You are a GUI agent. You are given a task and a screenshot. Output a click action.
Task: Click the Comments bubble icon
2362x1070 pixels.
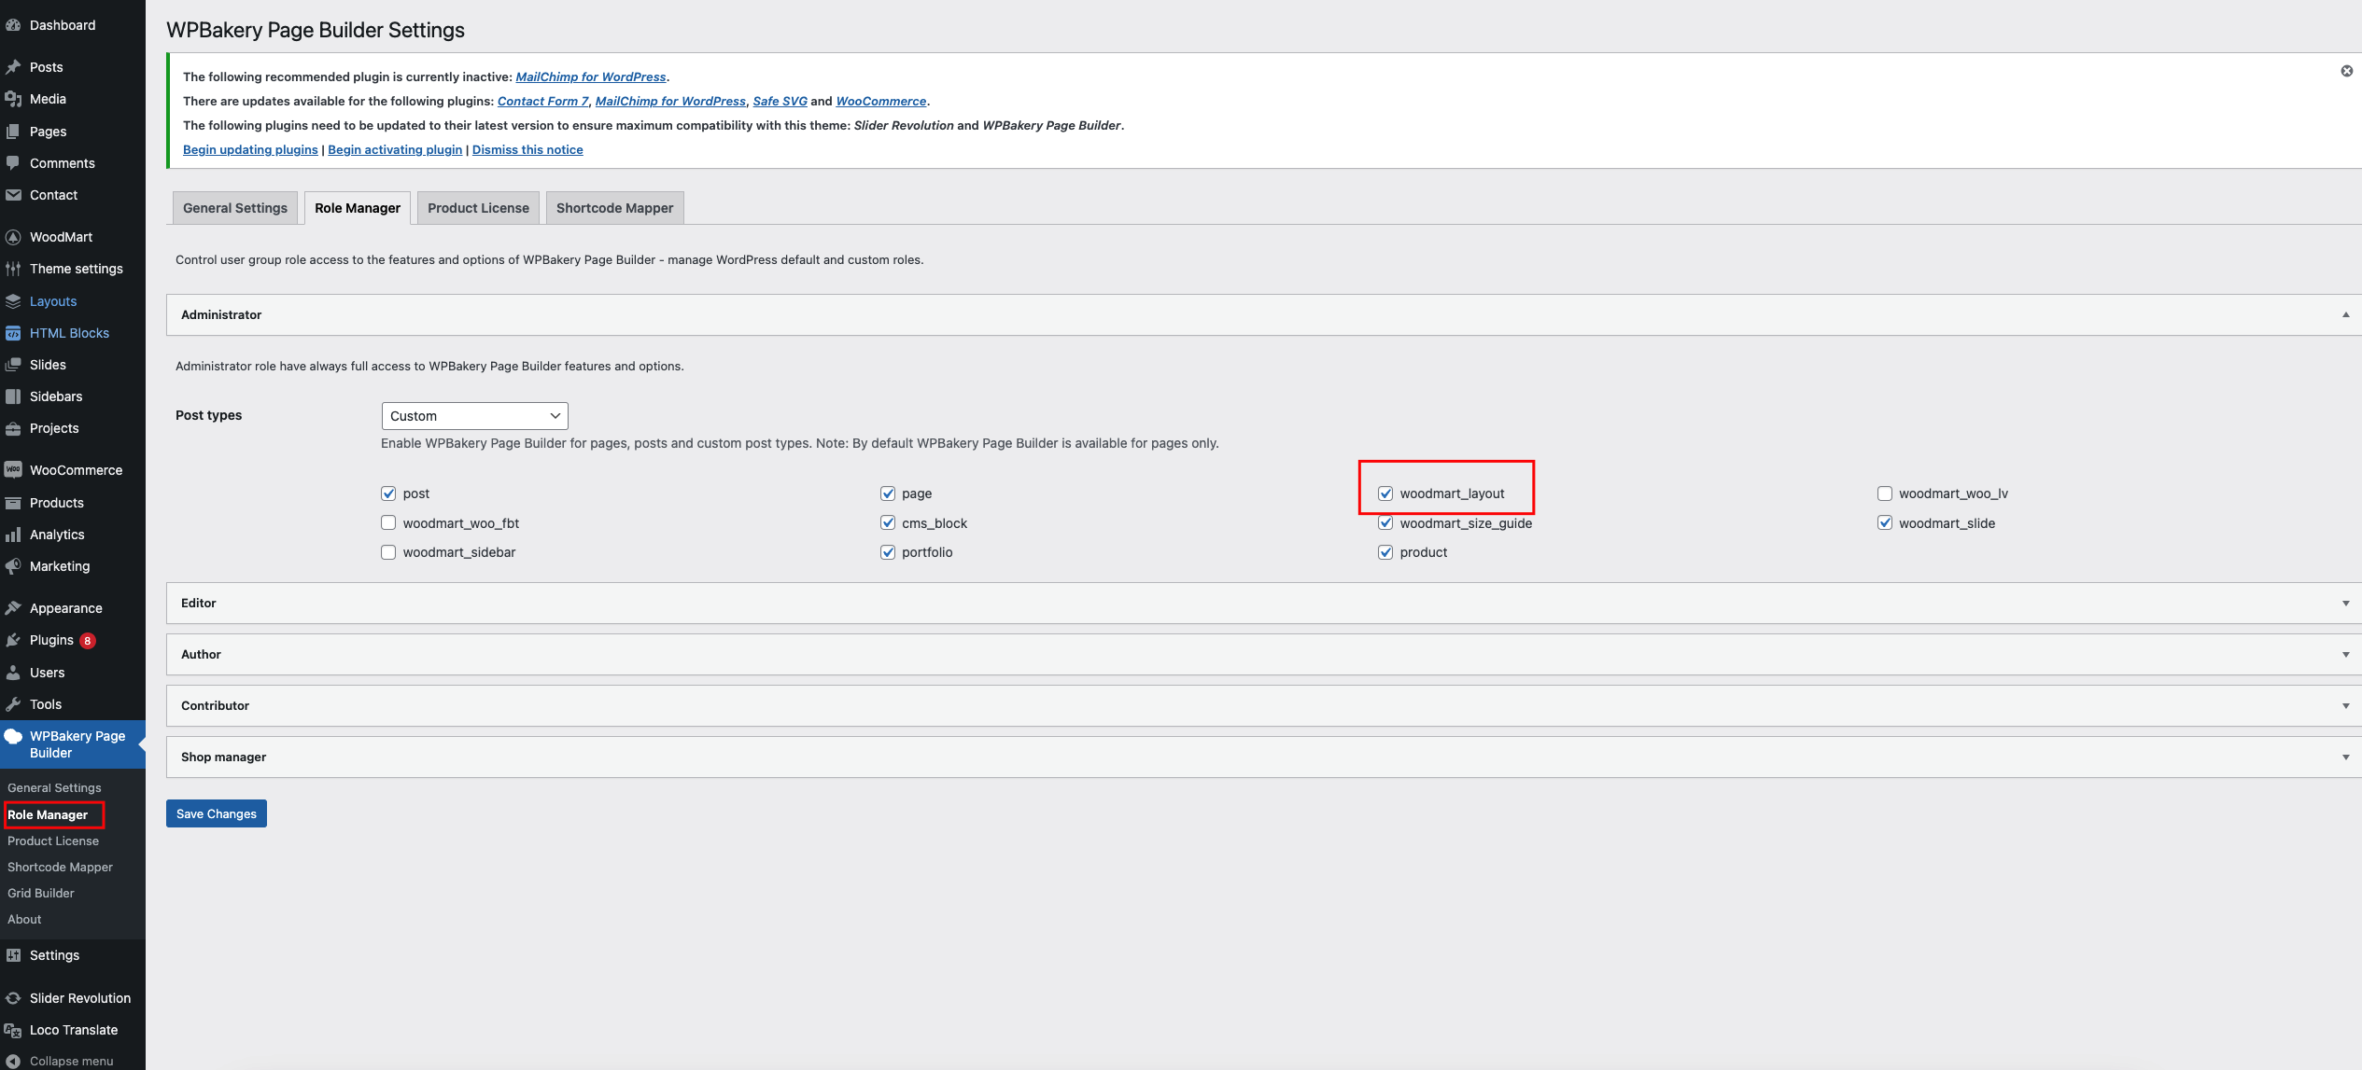click(13, 163)
